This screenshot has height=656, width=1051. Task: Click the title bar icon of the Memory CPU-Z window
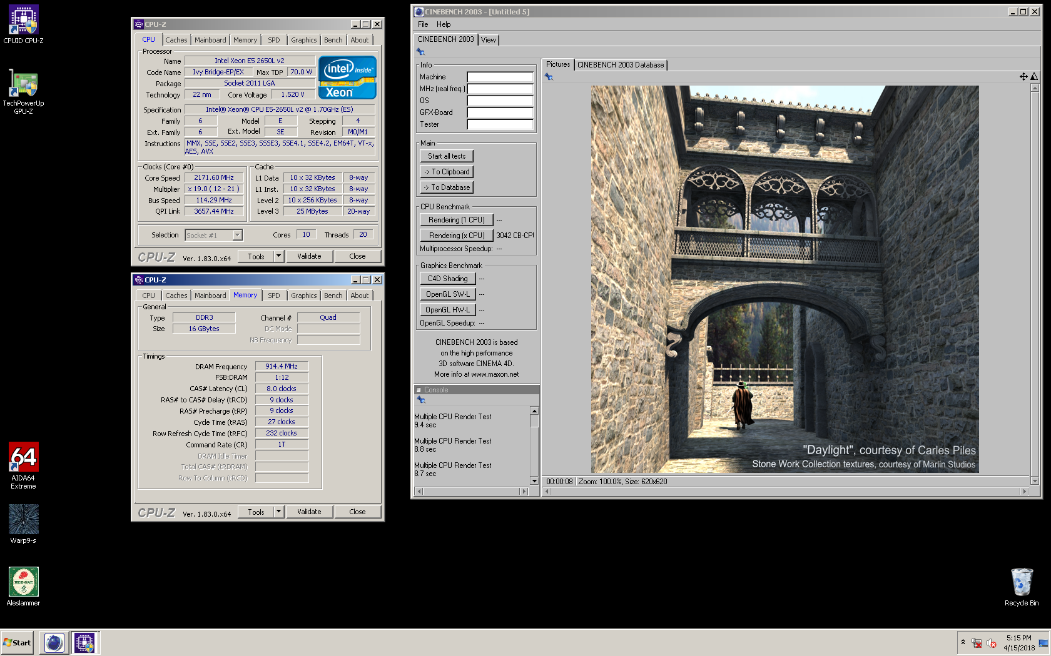tap(139, 280)
